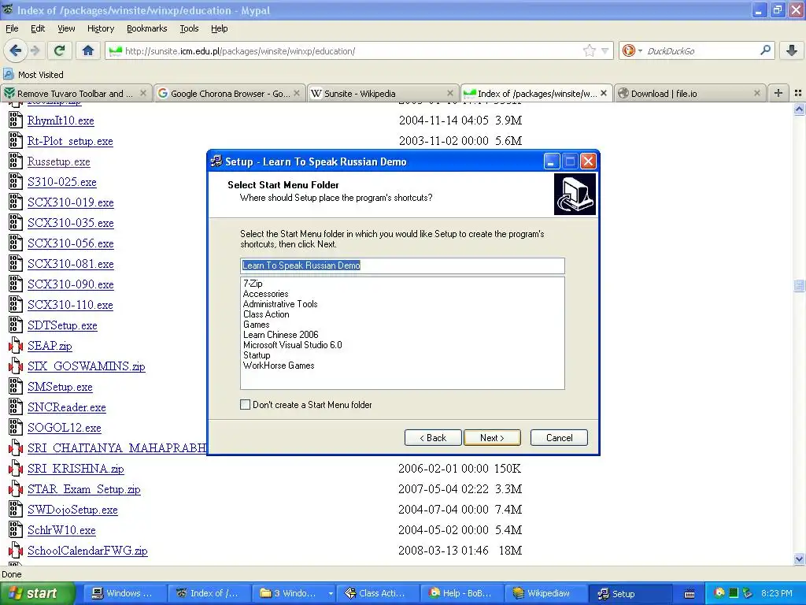Click the file icon beside SchlrW10.exe

pyautogui.click(x=16, y=530)
